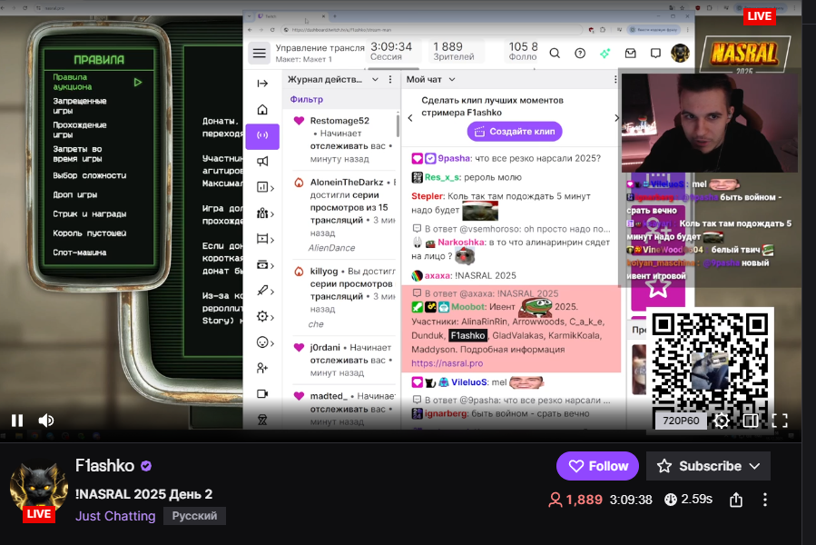
Task: Select Король пустошей in rules menu
Action: tap(90, 233)
